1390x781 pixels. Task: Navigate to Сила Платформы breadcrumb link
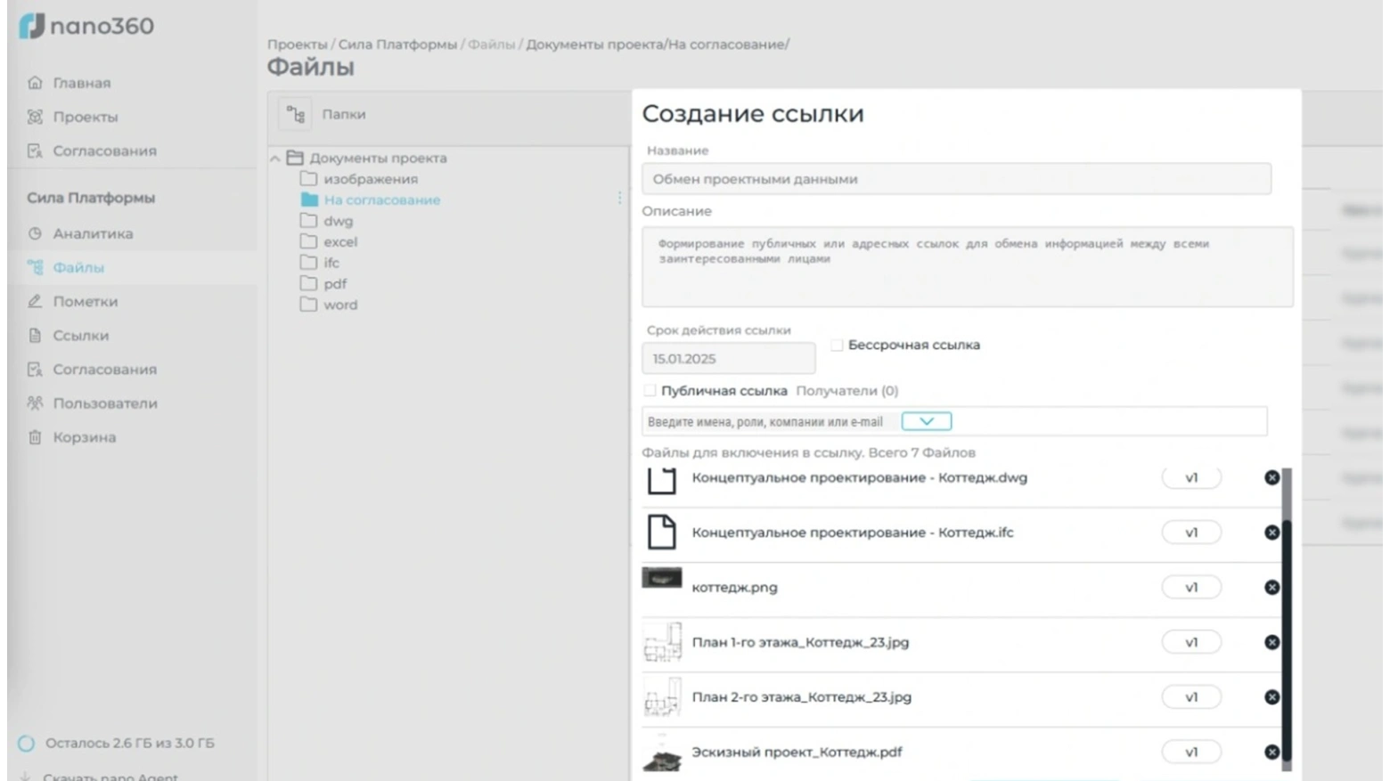[397, 45]
